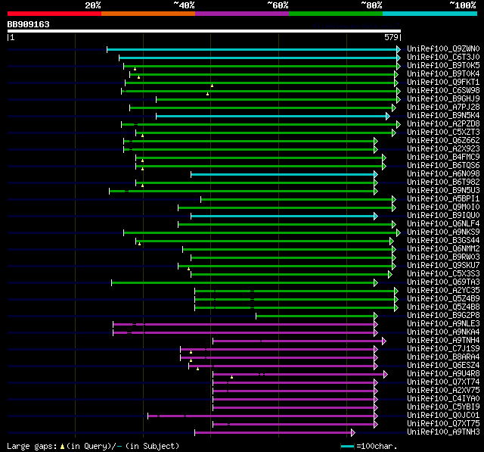Image resolution: width=484 pixels, height=452 pixels.
Task: Open the UniRef100_B9T0K5 hit label
Action: click(x=443, y=66)
